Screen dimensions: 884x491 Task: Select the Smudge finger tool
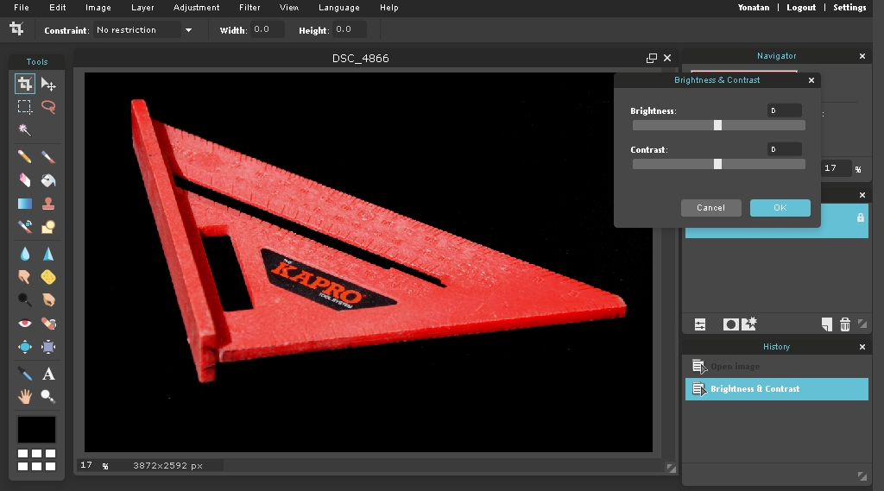tap(25, 277)
